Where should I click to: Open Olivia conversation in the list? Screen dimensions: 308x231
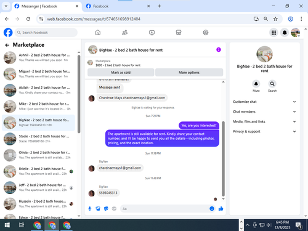pyautogui.click(x=38, y=155)
